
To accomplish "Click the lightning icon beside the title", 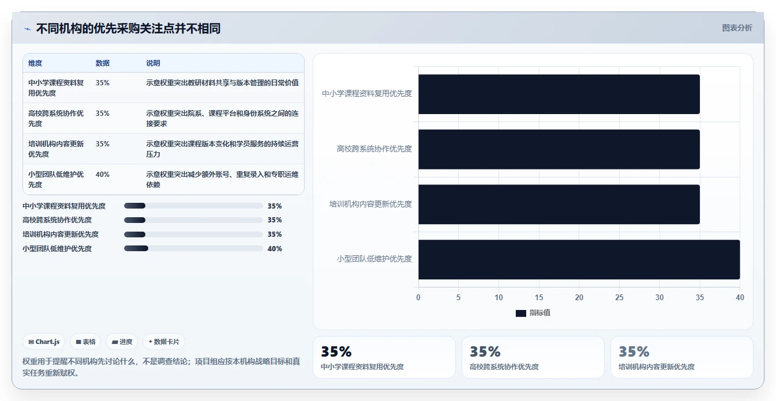I will pyautogui.click(x=28, y=29).
